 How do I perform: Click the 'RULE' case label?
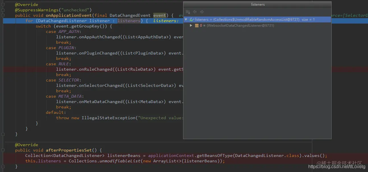[x=64, y=64]
